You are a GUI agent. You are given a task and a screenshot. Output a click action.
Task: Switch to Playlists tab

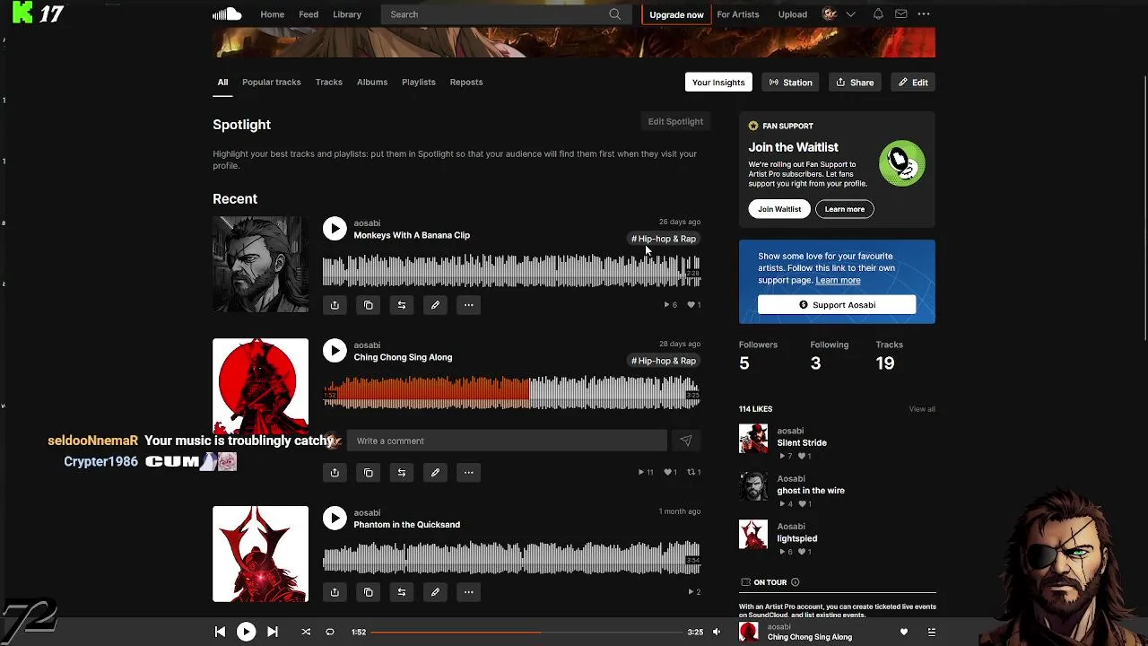tap(419, 83)
